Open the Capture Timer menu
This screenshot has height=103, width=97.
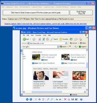(x=37, y=7)
